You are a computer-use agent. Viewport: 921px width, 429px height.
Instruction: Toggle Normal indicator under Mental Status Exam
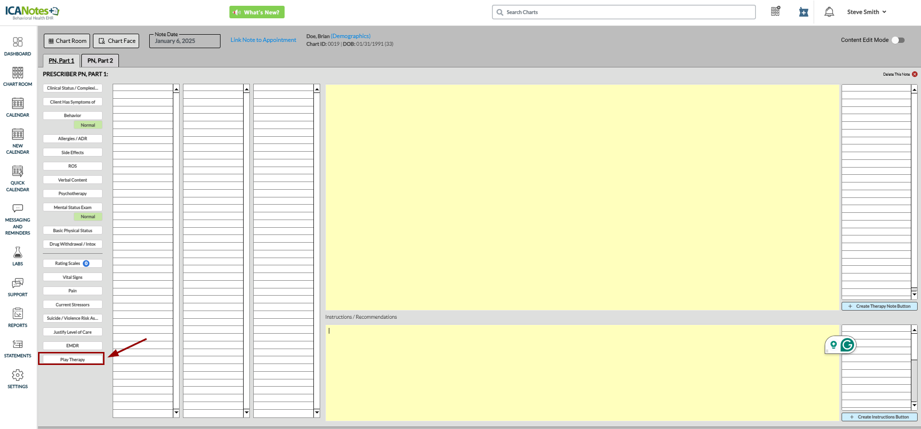point(88,217)
